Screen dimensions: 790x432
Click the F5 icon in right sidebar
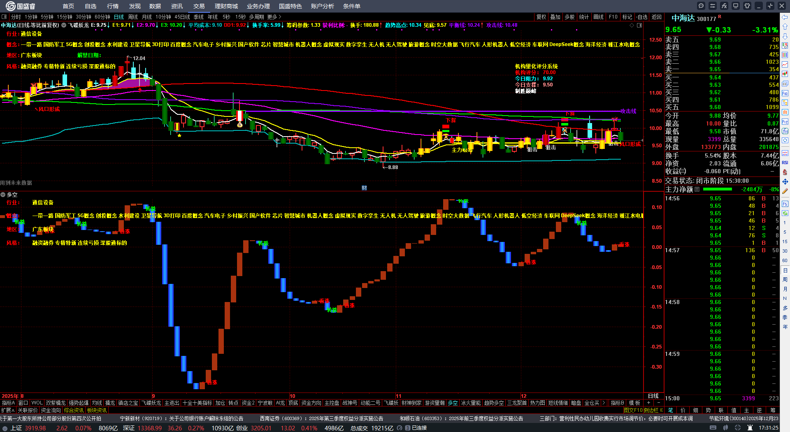(785, 204)
